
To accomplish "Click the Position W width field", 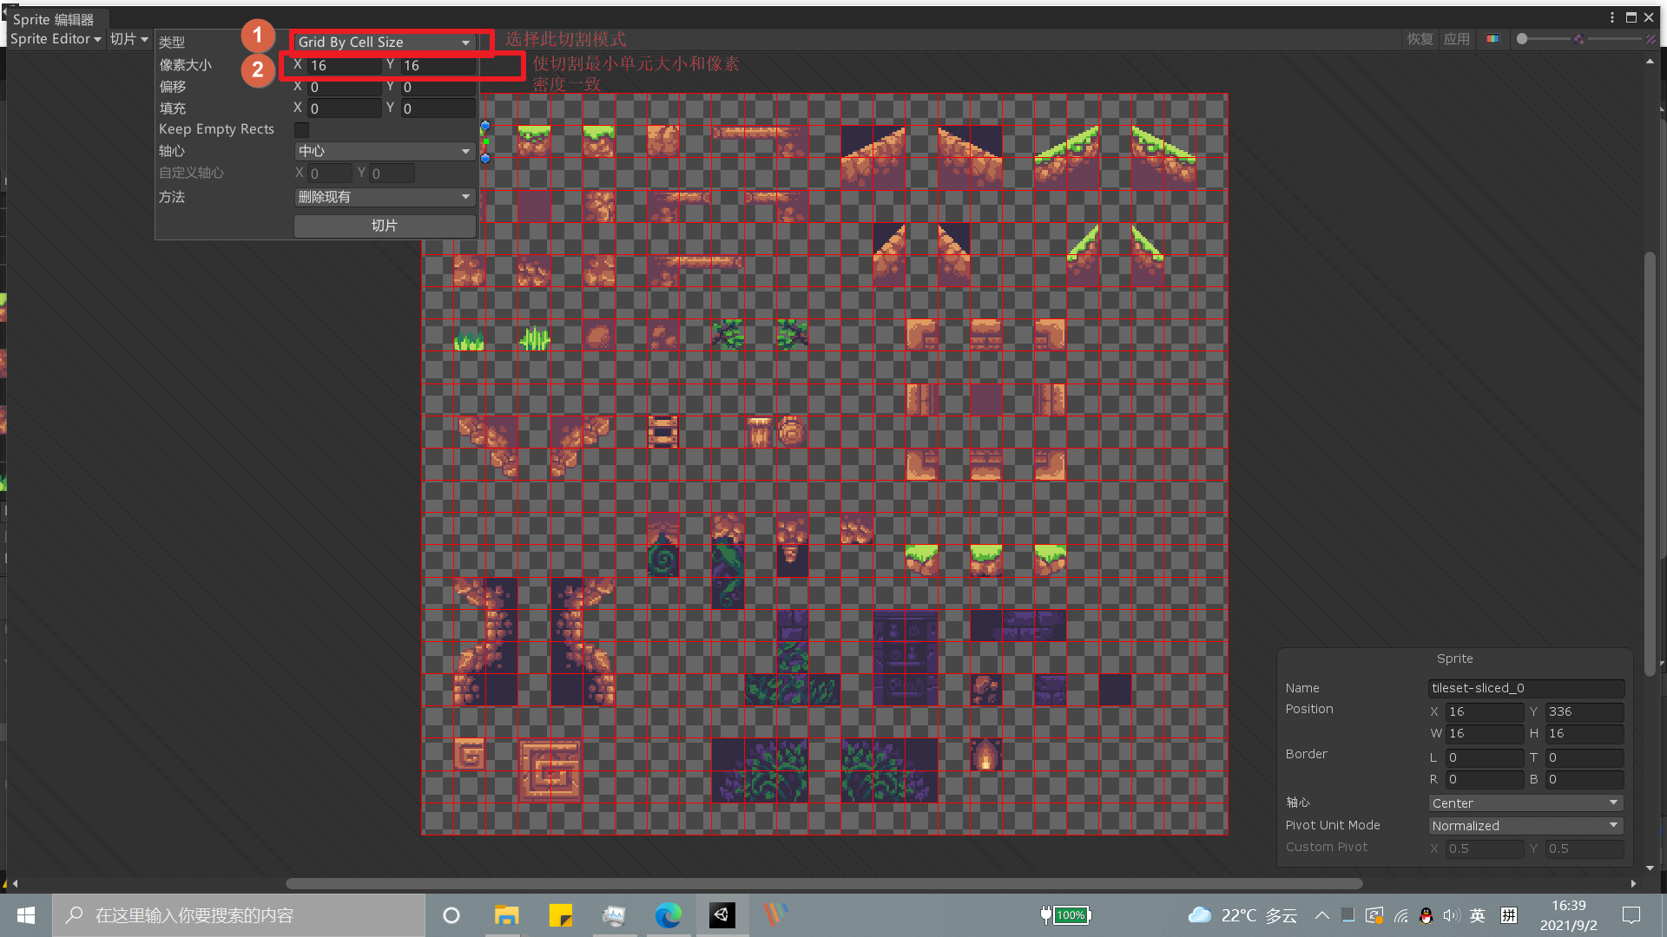I will coord(1485,734).
